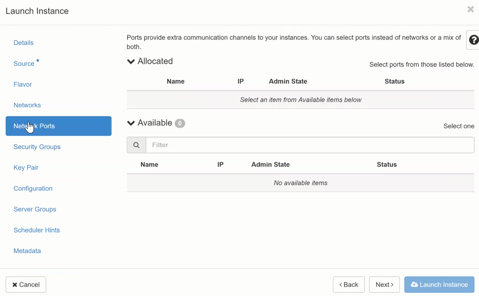The image size is (479, 296).
Task: Switch to the Networks step
Action: (x=27, y=105)
